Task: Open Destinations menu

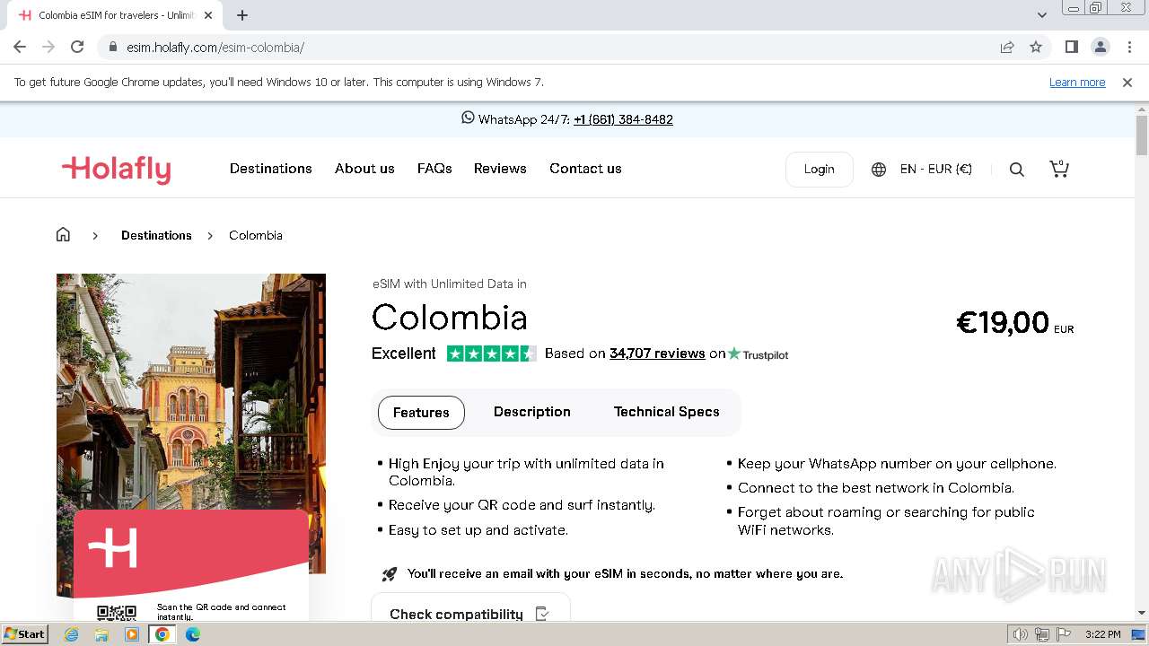Action: (271, 169)
